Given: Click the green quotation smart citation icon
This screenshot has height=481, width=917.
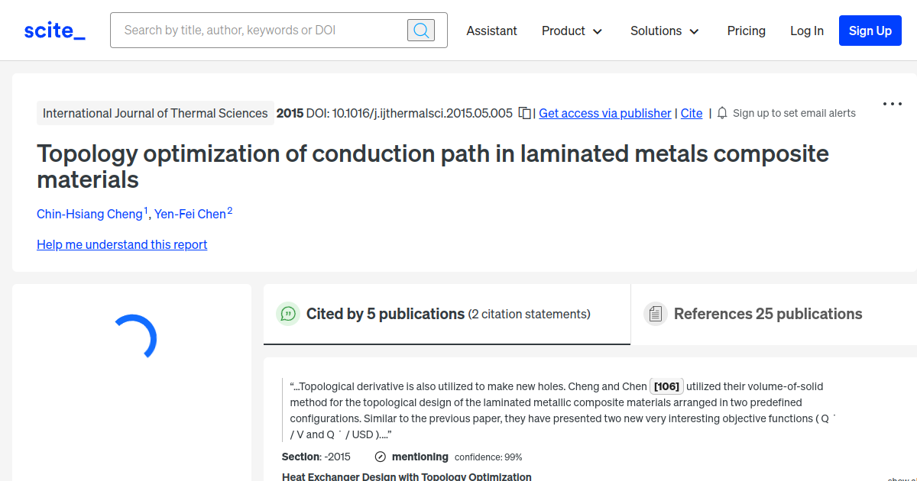Looking at the screenshot, I should click(288, 314).
